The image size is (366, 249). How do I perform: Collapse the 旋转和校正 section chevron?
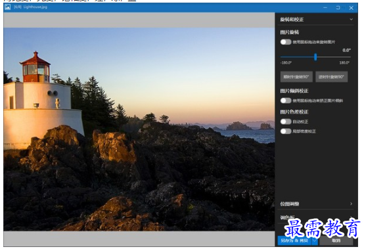[351, 19]
